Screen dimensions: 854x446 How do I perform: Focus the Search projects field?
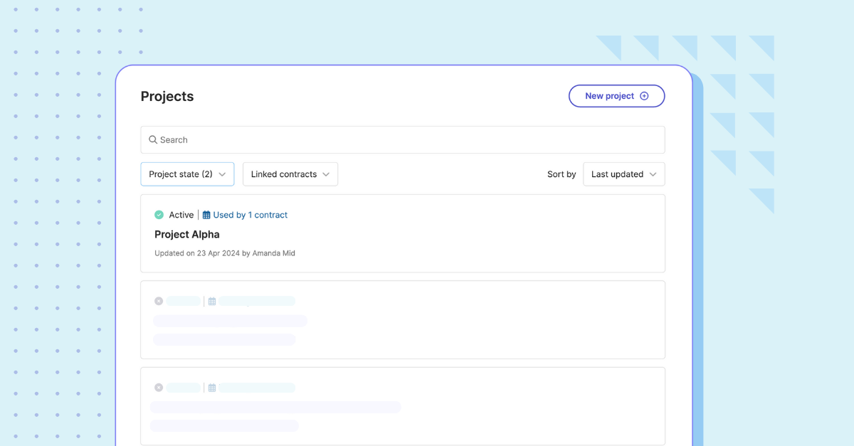click(x=403, y=140)
